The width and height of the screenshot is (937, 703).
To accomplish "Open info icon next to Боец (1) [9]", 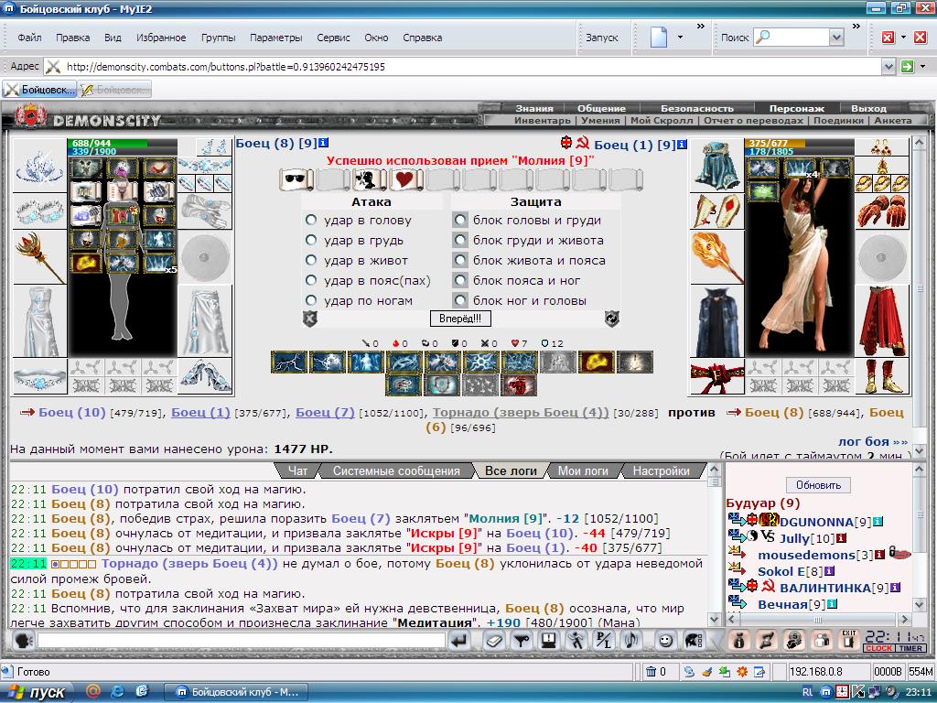I will click(x=682, y=144).
